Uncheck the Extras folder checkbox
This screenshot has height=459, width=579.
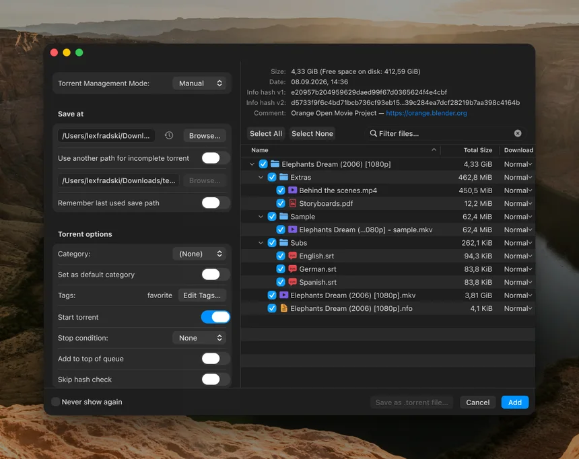pos(272,177)
